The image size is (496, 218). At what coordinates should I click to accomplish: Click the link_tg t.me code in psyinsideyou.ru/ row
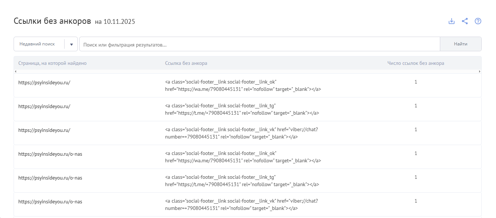(242, 109)
